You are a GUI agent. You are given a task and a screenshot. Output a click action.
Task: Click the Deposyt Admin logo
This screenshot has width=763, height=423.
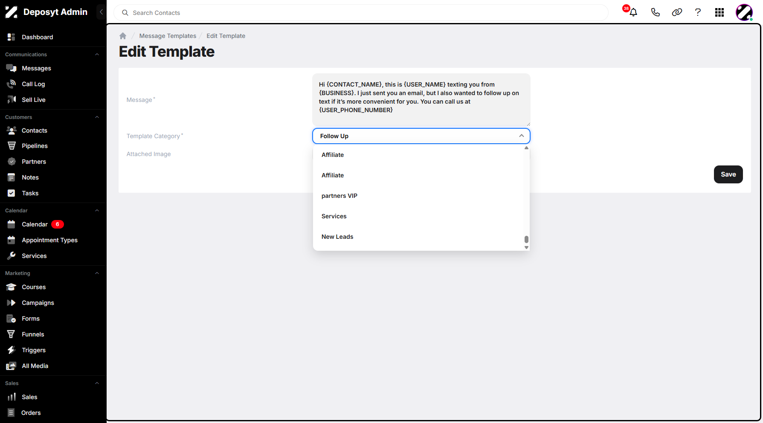click(x=46, y=12)
